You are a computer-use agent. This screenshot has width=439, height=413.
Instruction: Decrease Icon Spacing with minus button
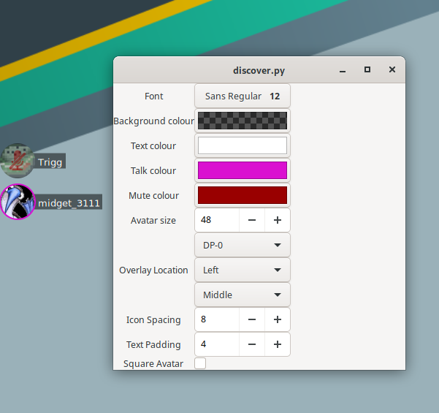pyautogui.click(x=252, y=319)
